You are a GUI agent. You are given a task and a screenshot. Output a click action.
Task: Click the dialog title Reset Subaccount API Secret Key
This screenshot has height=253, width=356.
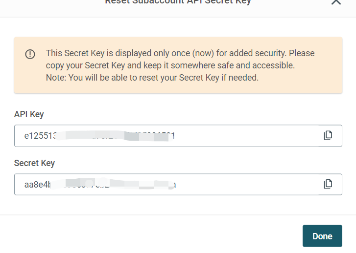click(x=178, y=2)
